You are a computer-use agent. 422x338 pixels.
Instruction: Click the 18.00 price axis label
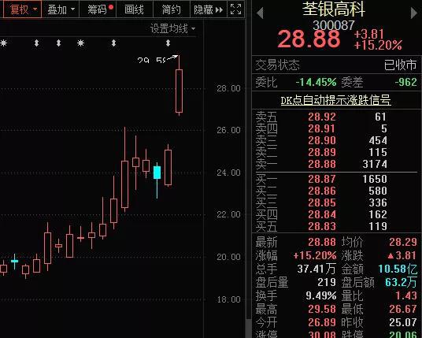coord(228,299)
